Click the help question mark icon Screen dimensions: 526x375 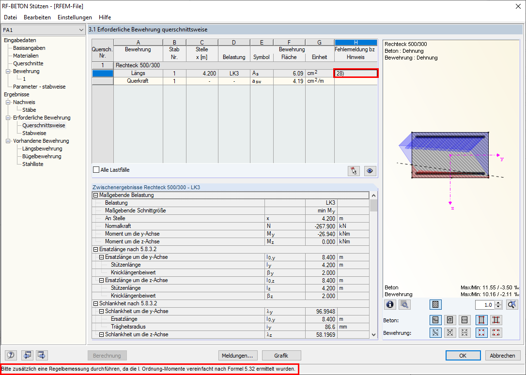pos(11,355)
